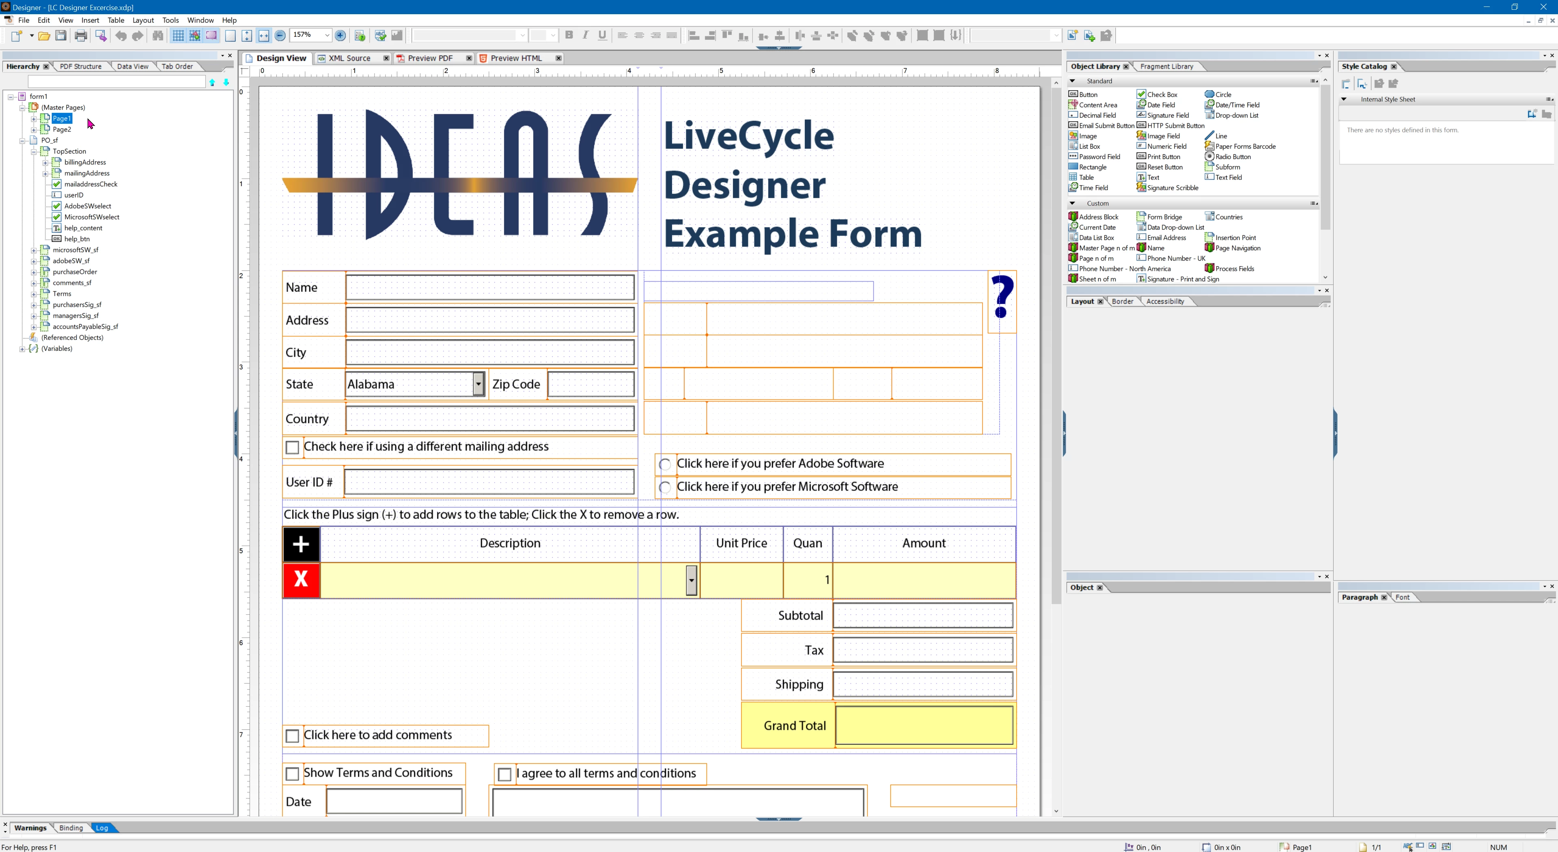Viewport: 1558px width, 852px height.
Task: Select the Paper Forms Barcode object
Action: coord(1245,146)
